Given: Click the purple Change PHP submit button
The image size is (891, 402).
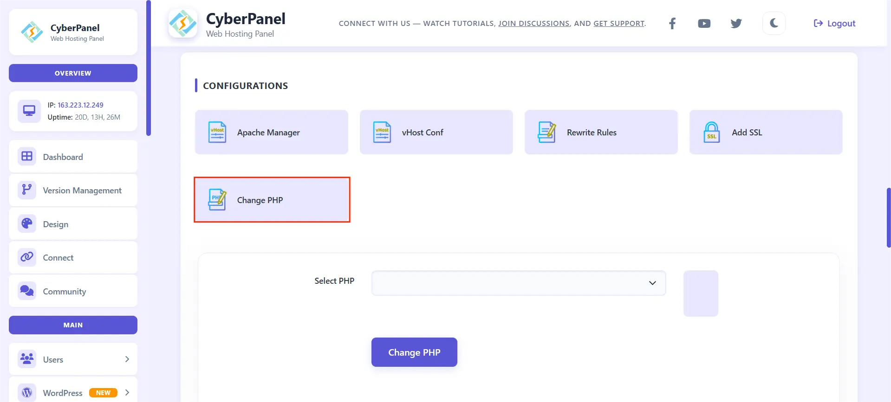Looking at the screenshot, I should (x=414, y=352).
